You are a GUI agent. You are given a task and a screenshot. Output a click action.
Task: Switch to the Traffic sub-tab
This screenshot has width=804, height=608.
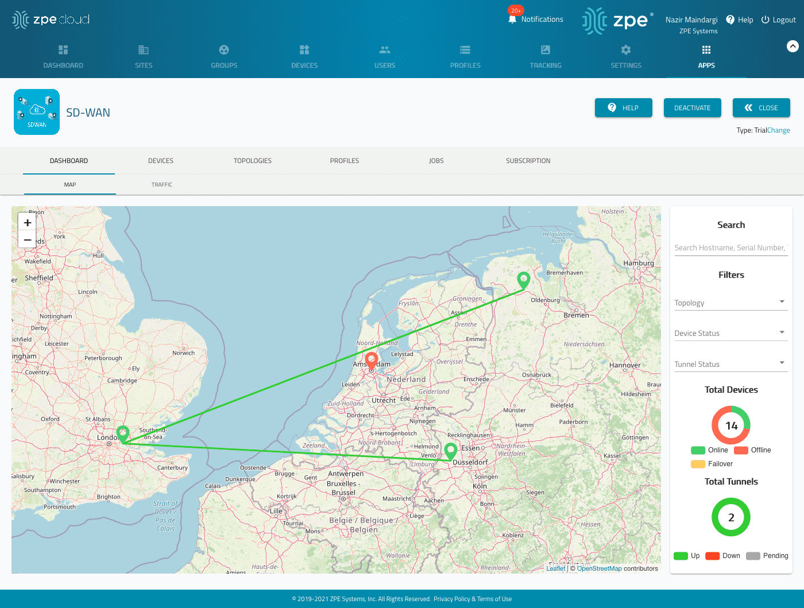[x=162, y=185]
